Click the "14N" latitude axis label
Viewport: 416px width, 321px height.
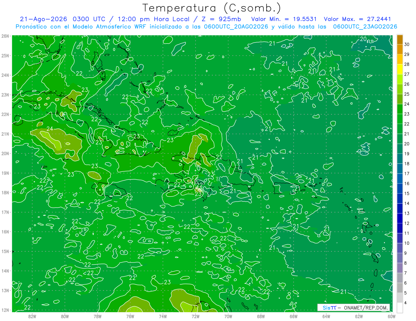click(6, 271)
